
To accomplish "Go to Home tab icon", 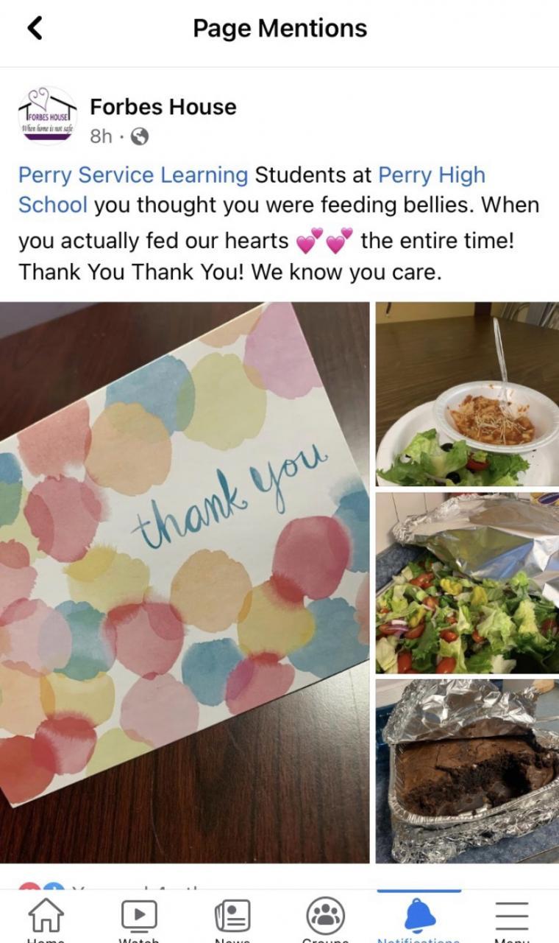I will click(x=46, y=916).
